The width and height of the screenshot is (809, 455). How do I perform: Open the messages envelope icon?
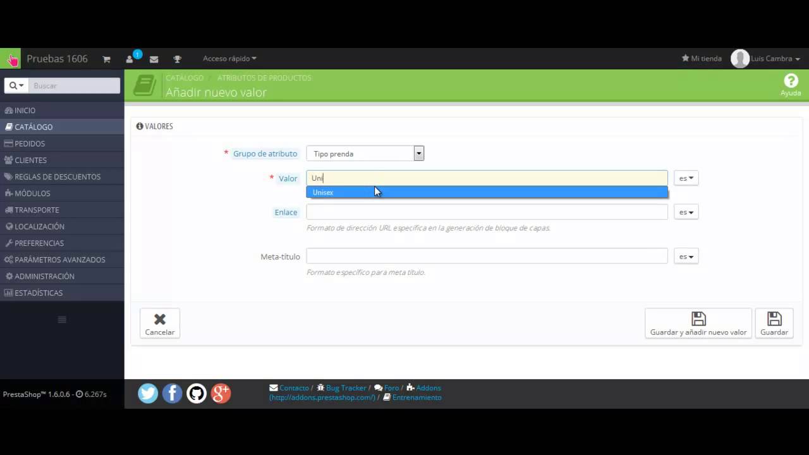154,59
